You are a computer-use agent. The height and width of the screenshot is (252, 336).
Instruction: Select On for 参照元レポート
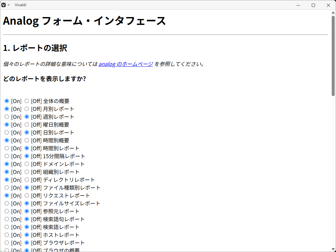click(7, 211)
